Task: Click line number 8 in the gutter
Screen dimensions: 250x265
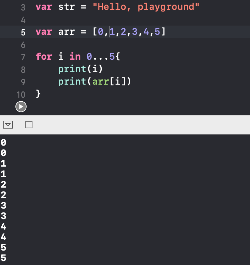Action: pyautogui.click(x=23, y=70)
